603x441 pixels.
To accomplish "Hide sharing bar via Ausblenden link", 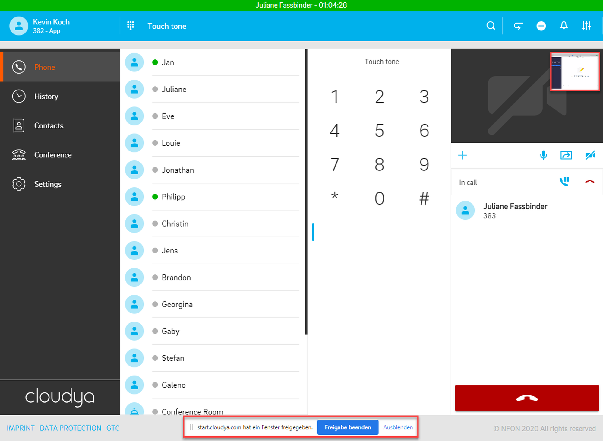I will (x=398, y=427).
